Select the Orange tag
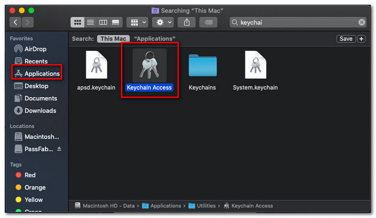 point(35,187)
